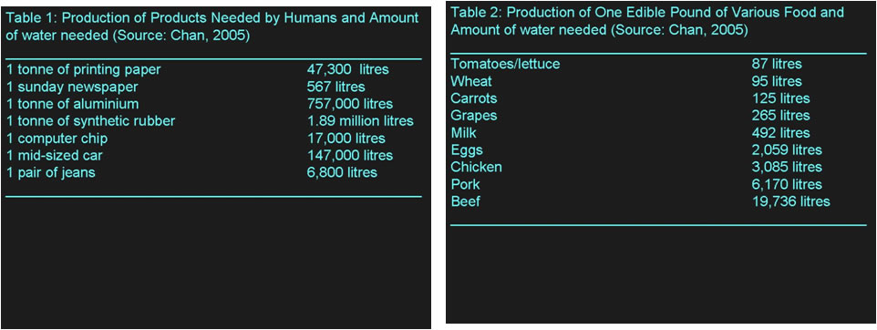Click the '47,300 litres' value

[347, 70]
